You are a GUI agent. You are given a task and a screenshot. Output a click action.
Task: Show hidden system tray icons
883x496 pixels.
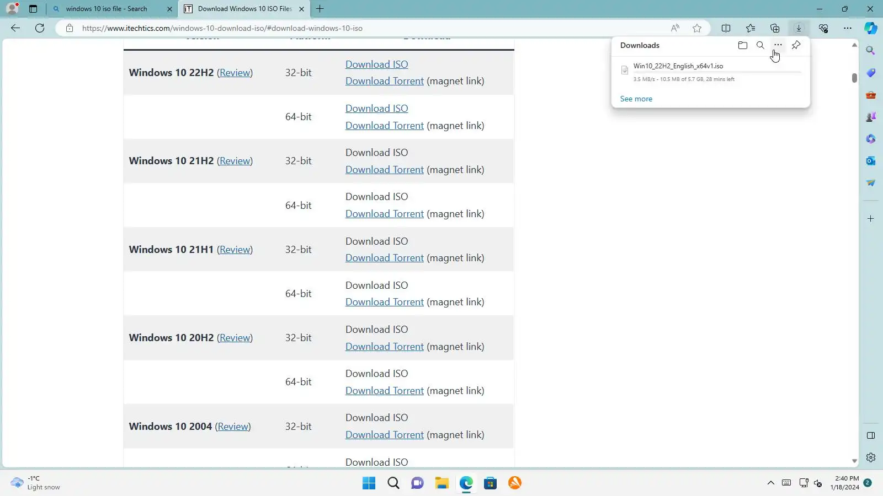click(771, 483)
